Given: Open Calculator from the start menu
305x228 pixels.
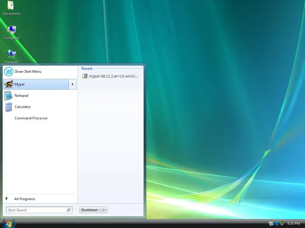Looking at the screenshot, I should pyautogui.click(x=40, y=107).
